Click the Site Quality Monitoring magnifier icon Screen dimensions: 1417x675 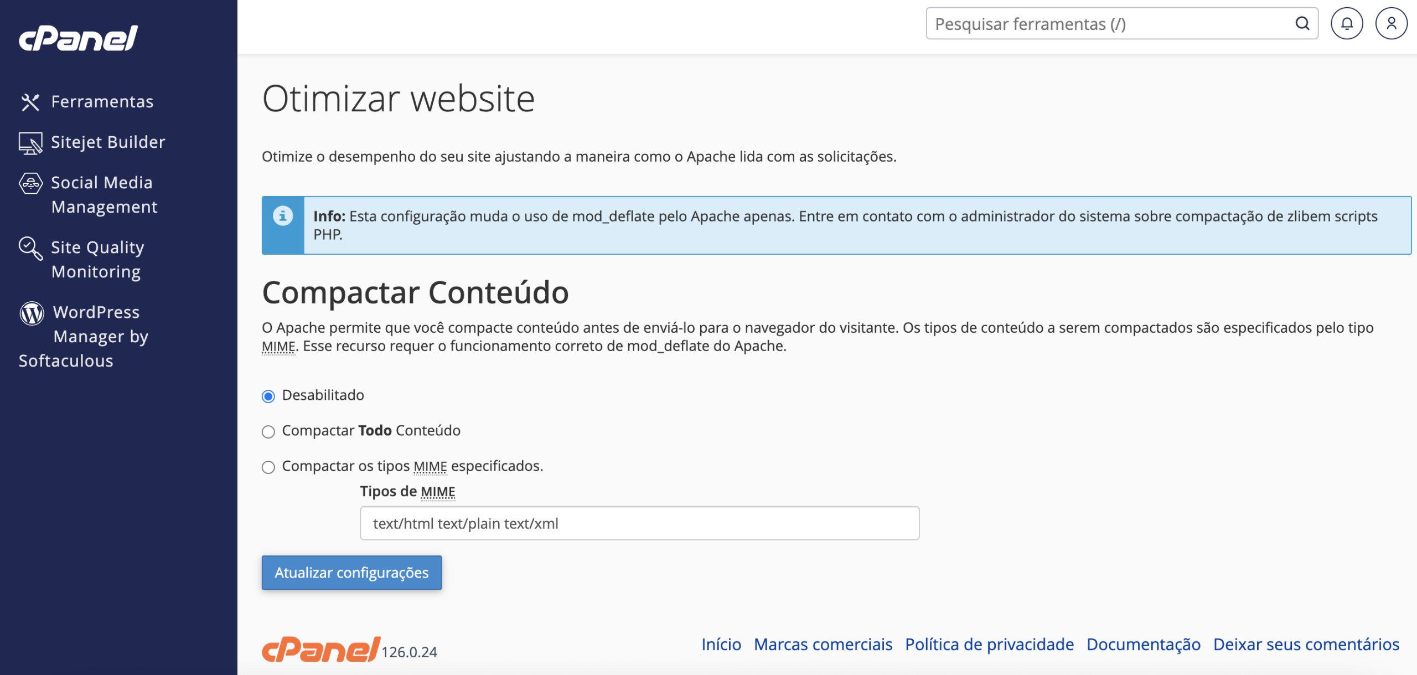point(30,248)
